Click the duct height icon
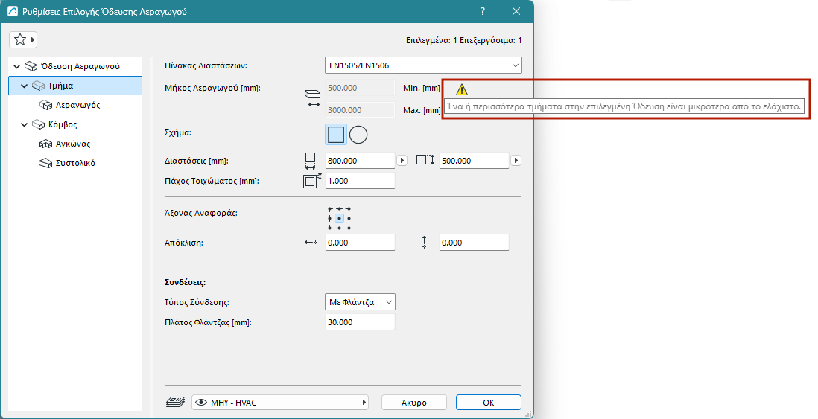This screenshot has width=818, height=419. (x=425, y=161)
